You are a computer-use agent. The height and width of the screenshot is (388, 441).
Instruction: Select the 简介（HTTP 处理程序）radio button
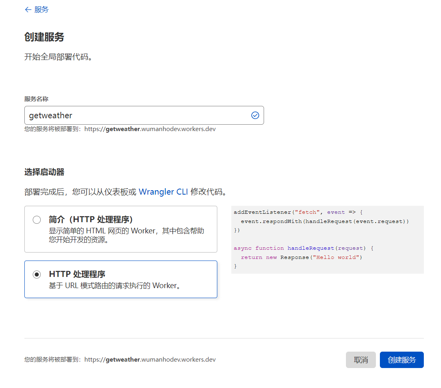(x=36, y=219)
